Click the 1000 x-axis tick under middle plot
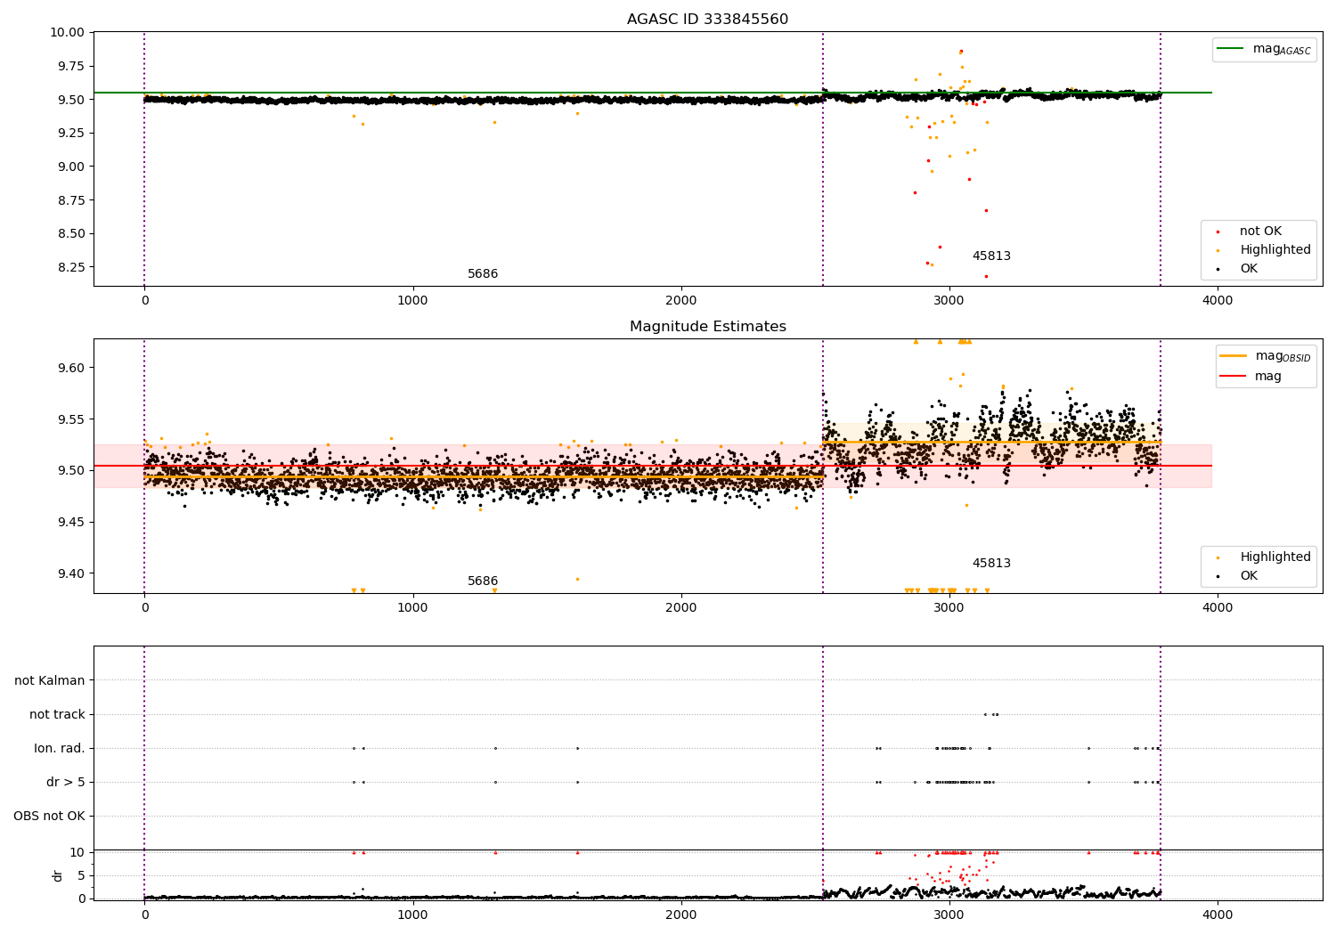The width and height of the screenshot is (1336, 935). [x=413, y=608]
